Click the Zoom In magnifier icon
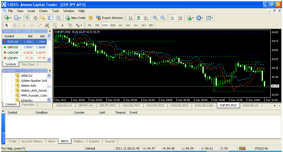283x152 pixels. (x=155, y=18)
